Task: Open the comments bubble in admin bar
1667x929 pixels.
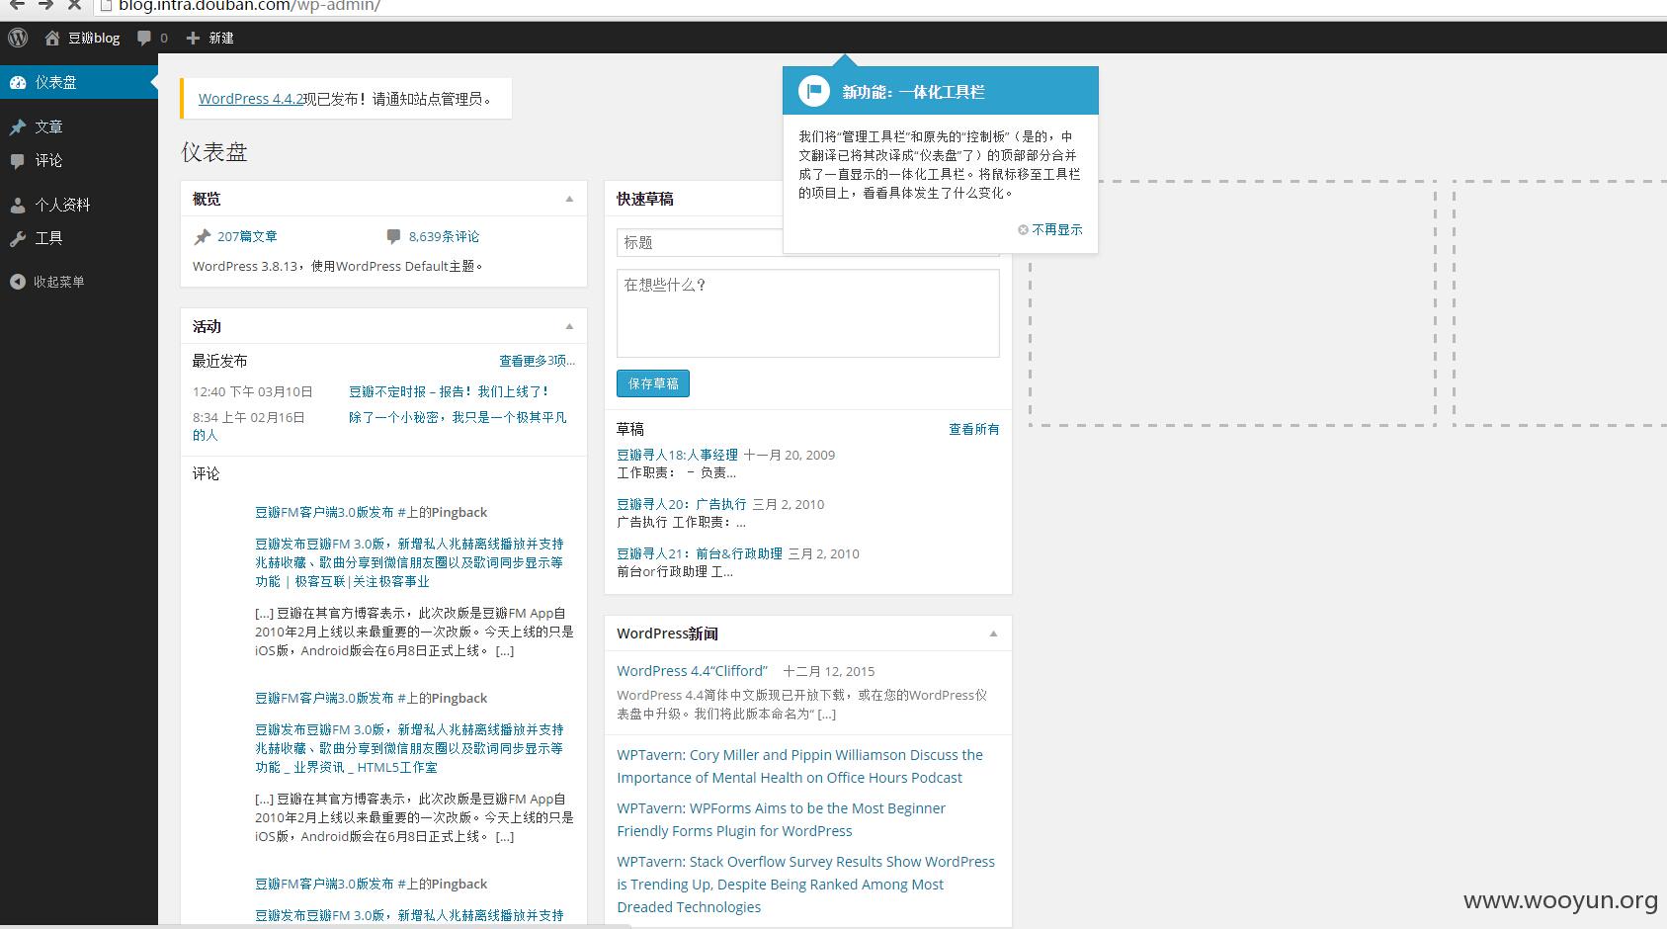Action: point(145,38)
